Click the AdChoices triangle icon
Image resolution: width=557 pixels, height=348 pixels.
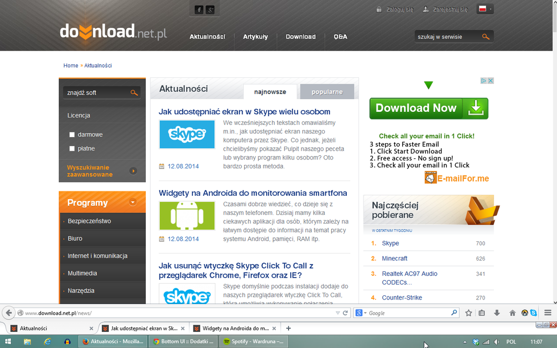point(484,81)
